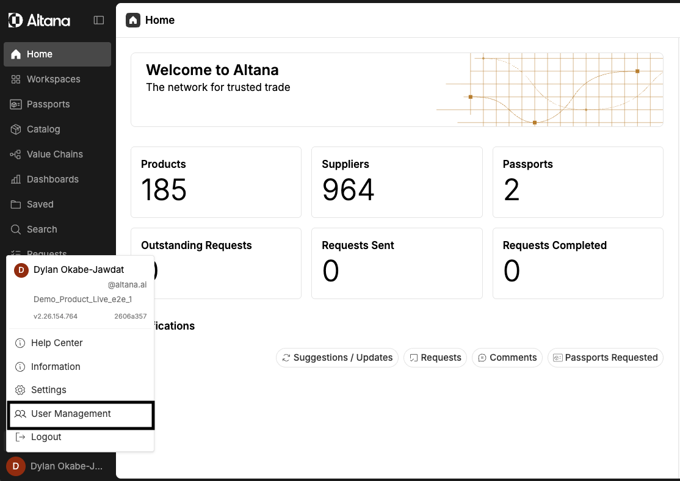Open Settings from the user menu

click(x=80, y=390)
